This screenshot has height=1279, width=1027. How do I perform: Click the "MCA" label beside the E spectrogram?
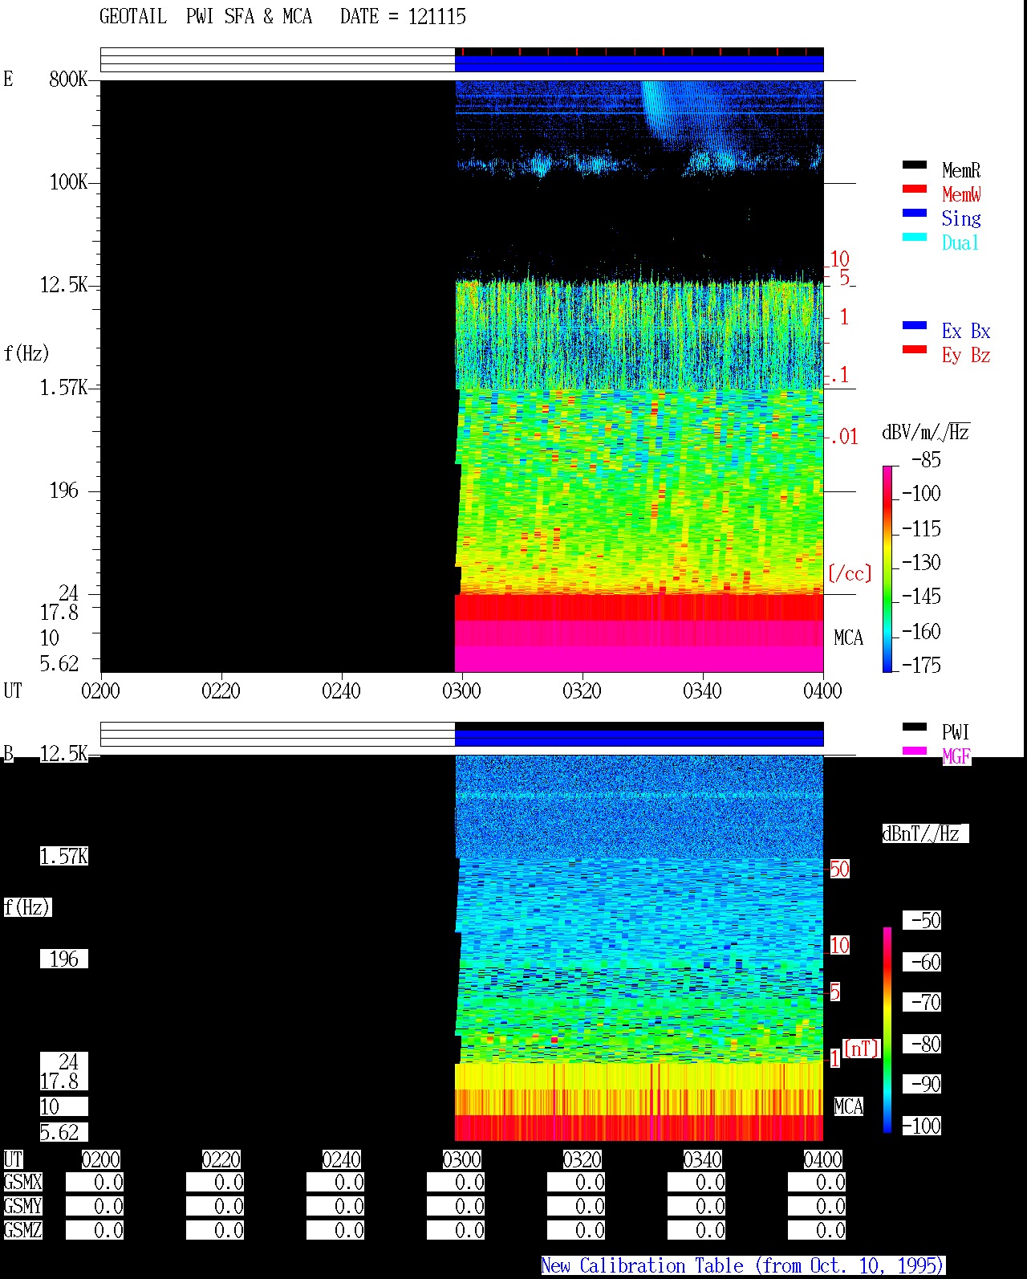tap(849, 638)
